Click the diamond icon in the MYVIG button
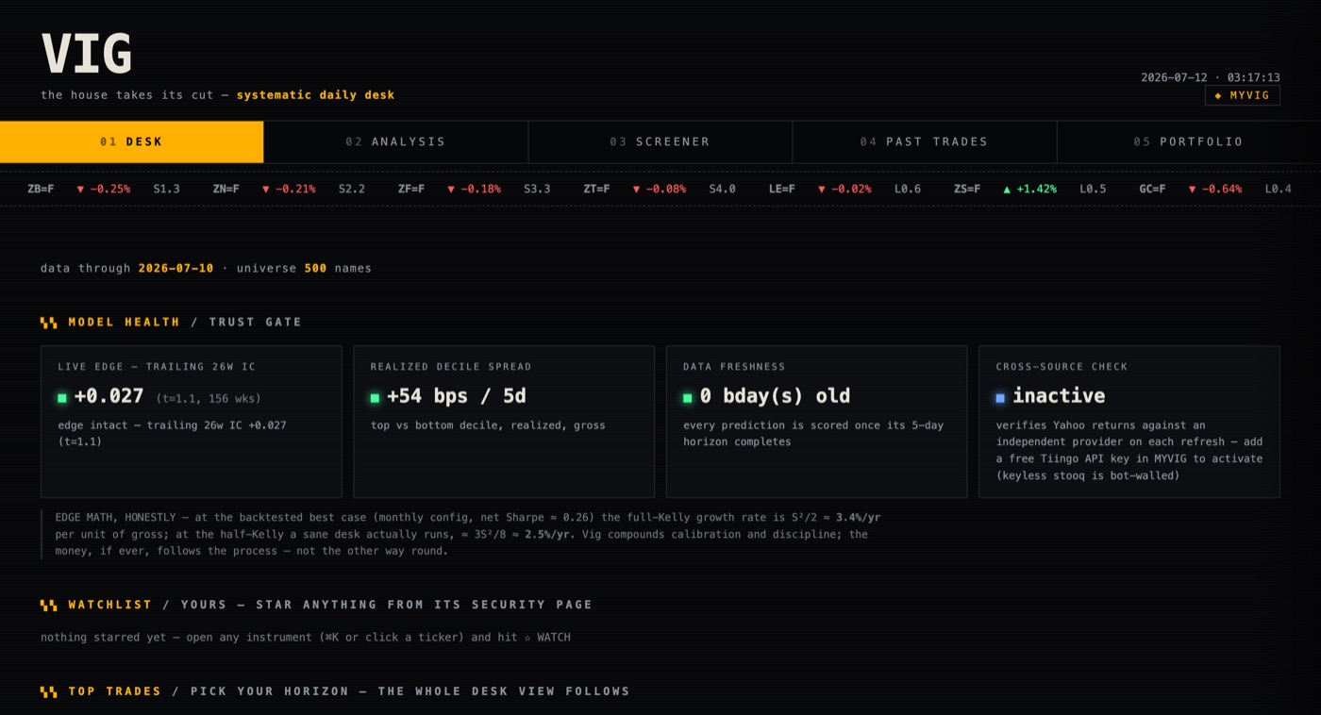 1218,95
